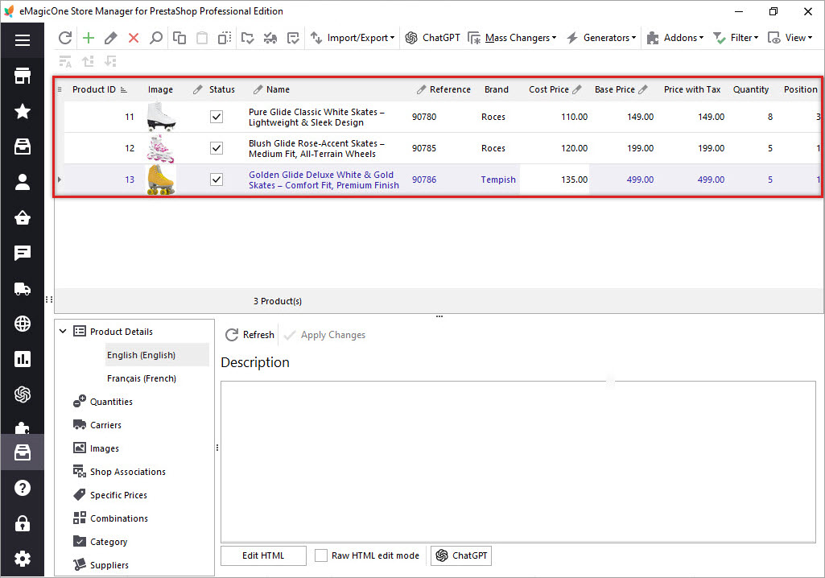Viewport: 825px width, 578px height.
Task: Click the Copy product icon
Action: point(179,38)
